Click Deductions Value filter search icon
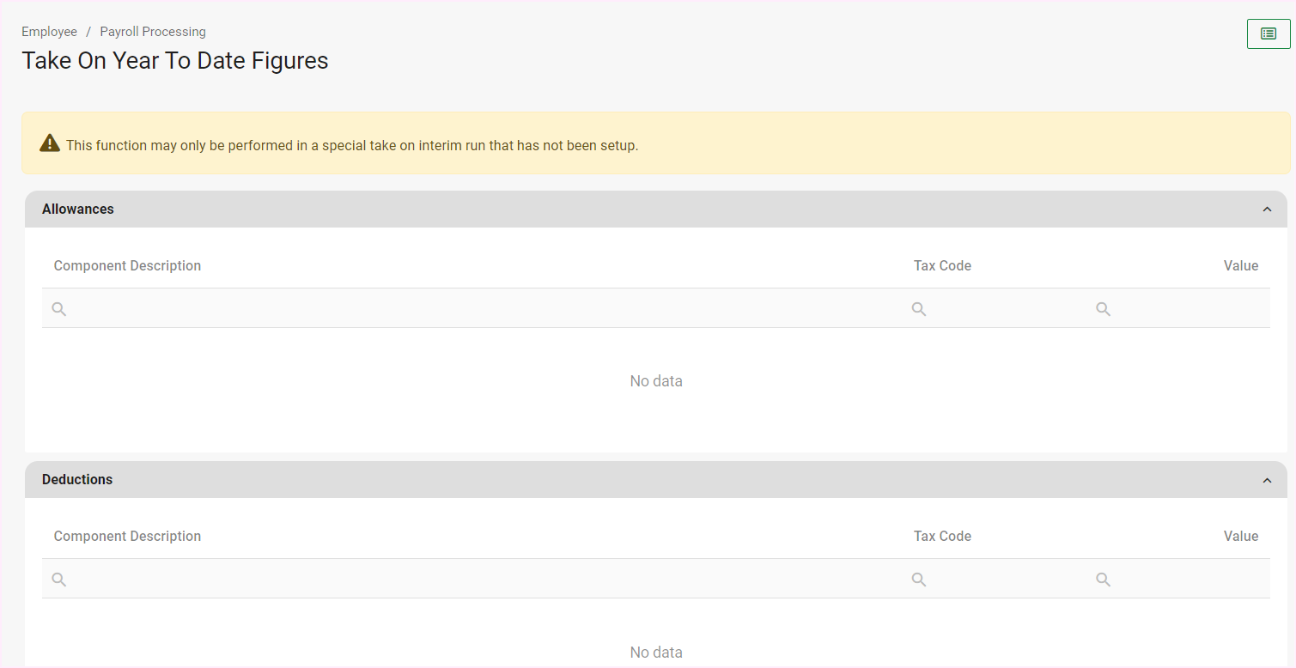1296x668 pixels. [x=1104, y=580]
